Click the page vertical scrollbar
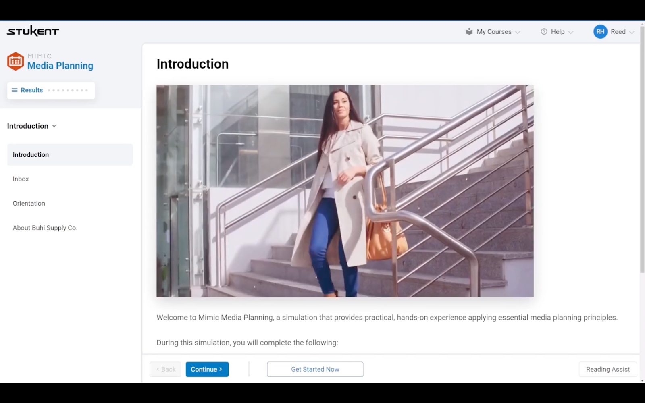The height and width of the screenshot is (403, 645). [x=642, y=150]
